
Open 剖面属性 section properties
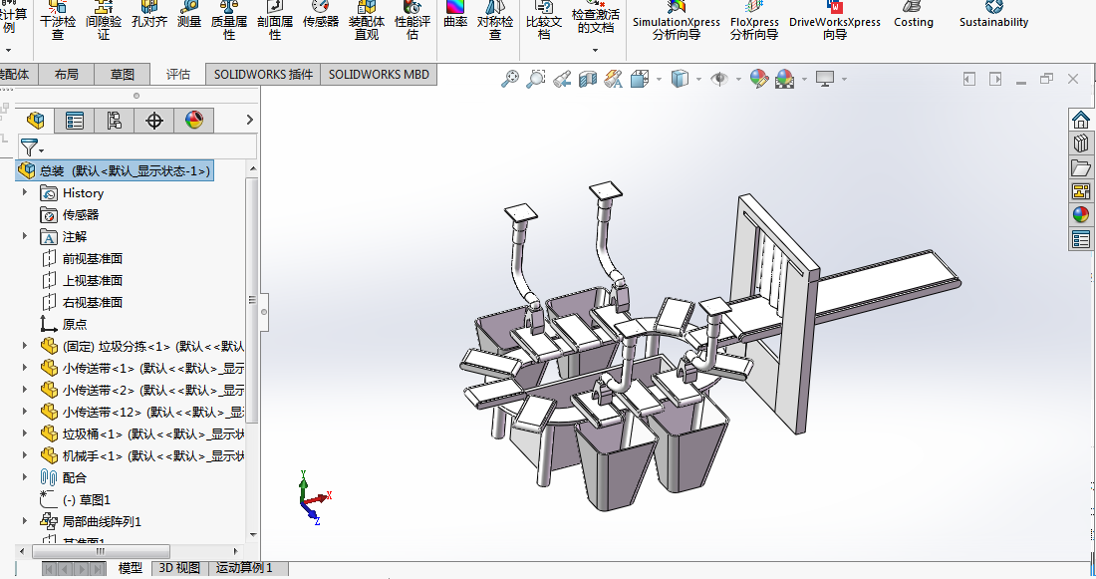[x=275, y=21]
